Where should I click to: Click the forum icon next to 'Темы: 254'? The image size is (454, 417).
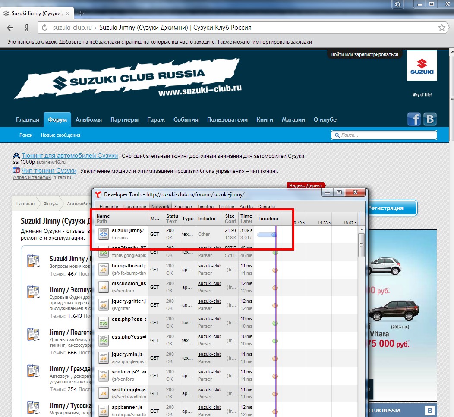(x=33, y=371)
